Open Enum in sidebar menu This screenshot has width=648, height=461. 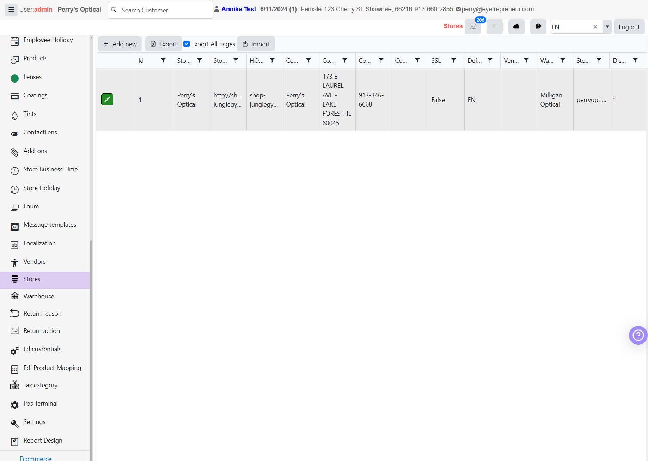click(31, 206)
